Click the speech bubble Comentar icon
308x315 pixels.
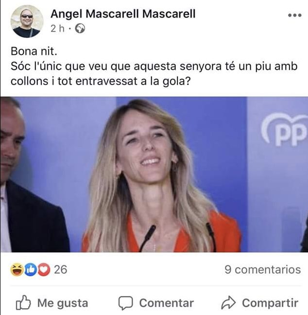[126, 303]
